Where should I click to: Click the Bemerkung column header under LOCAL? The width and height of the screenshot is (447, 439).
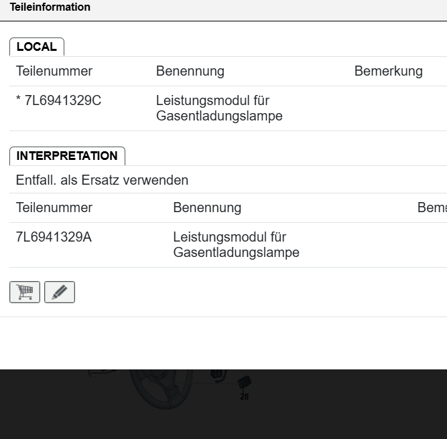388,71
